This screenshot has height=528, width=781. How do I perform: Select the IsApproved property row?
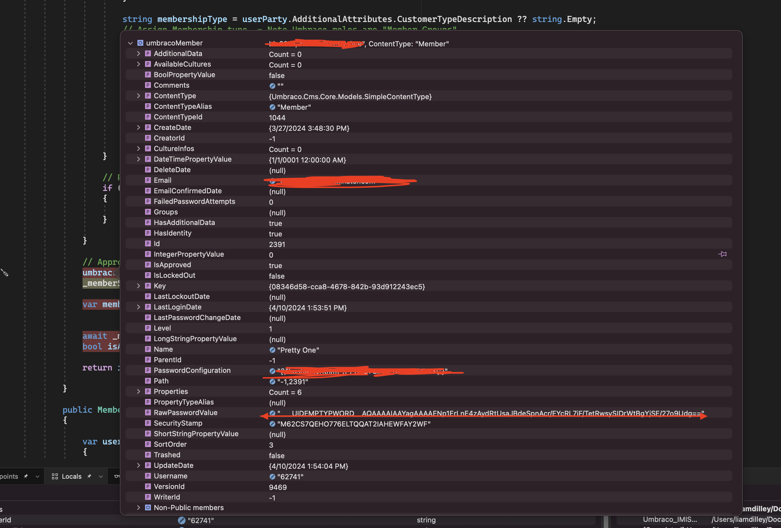point(172,265)
